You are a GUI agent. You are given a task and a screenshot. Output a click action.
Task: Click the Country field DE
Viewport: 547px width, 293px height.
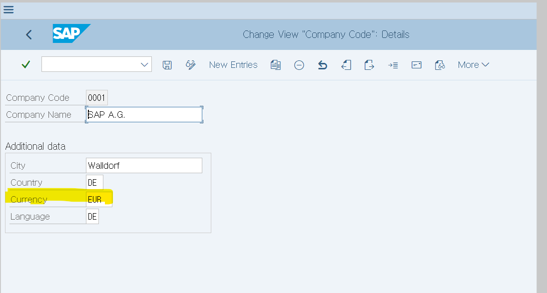coord(94,183)
